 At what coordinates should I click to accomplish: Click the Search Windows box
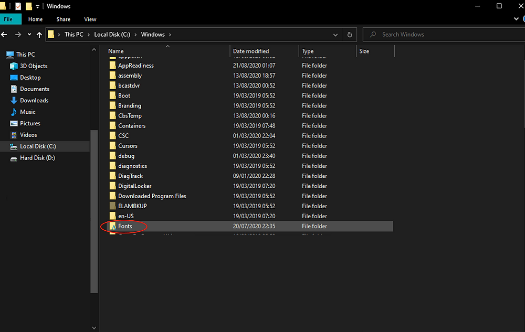pos(445,35)
